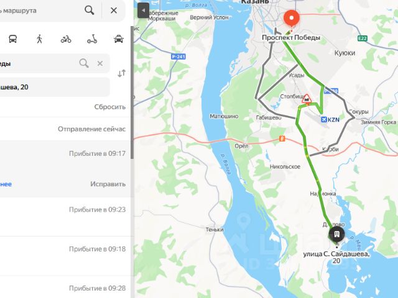Open the Отправление сейчас departure time selector

coord(91,129)
